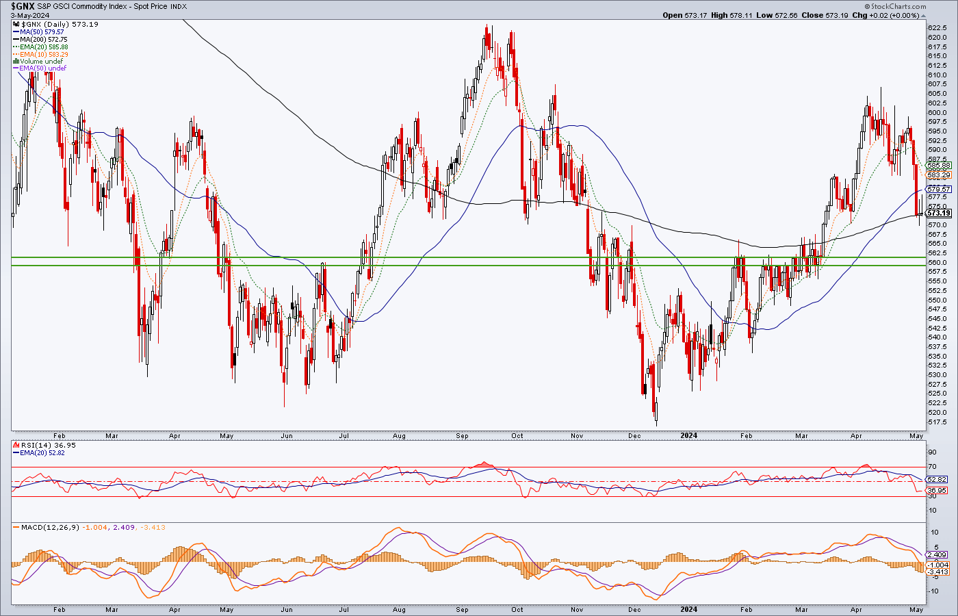
Task: Click the blue 579.57 price flag
Action: pyautogui.click(x=939, y=189)
